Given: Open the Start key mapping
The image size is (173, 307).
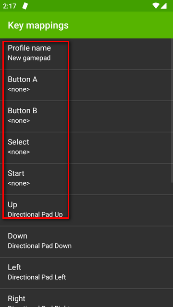Looking at the screenshot, I should click(86, 179).
